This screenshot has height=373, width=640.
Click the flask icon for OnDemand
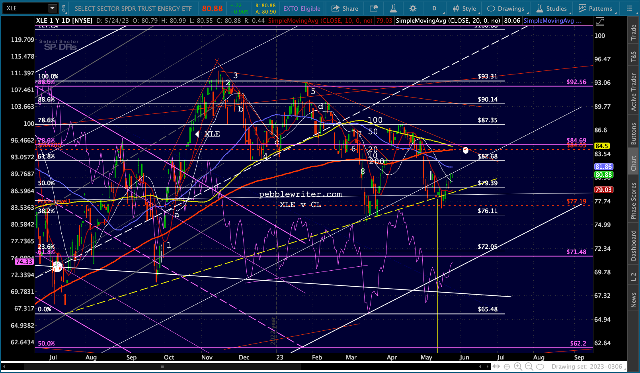[x=393, y=8]
